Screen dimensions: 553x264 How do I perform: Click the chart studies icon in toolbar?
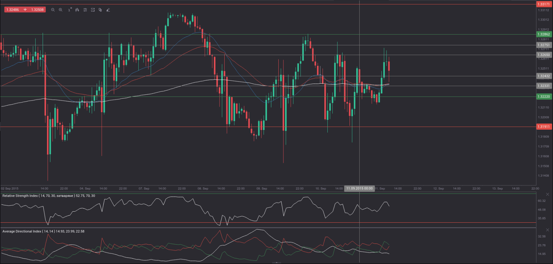[x=93, y=10]
